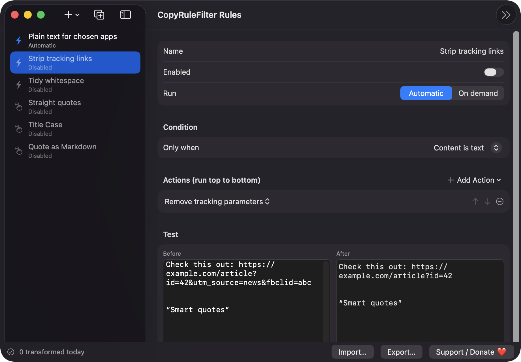Image resolution: width=521 pixels, height=362 pixels.
Task: Toggle the Enabled switch
Action: click(494, 72)
